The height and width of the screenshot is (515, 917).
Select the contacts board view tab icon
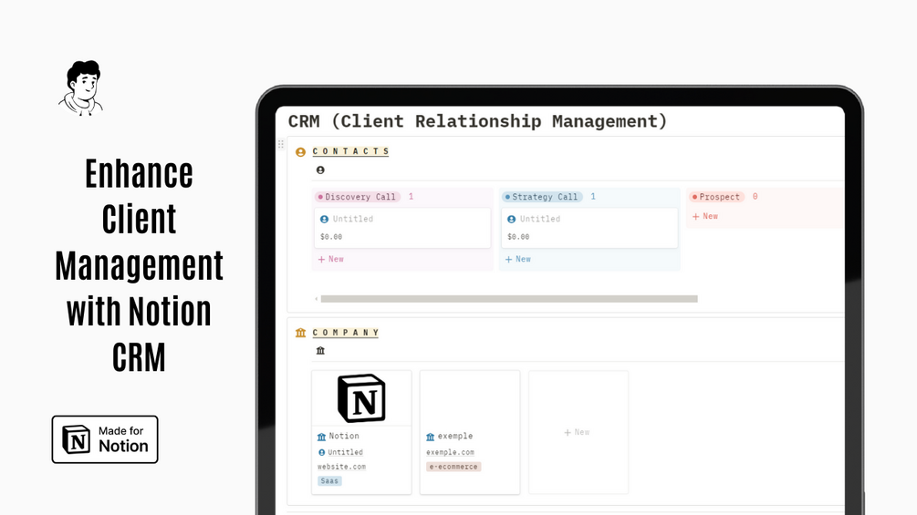(x=320, y=170)
